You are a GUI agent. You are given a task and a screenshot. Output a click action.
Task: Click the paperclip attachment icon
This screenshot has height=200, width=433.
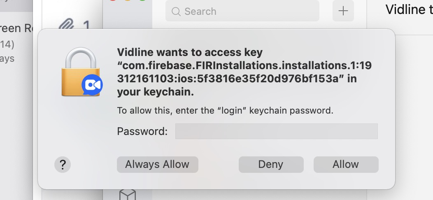66,25
